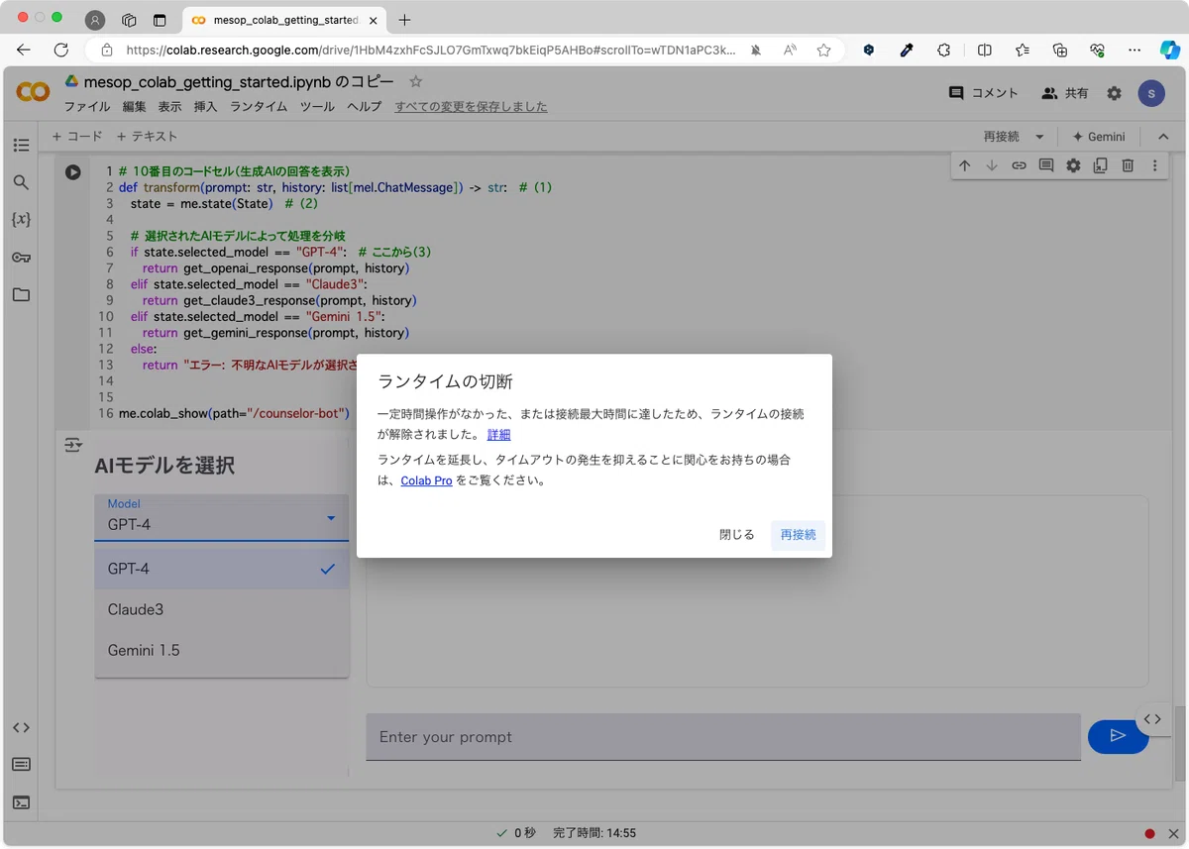Add a code cell with + コード
The width and height of the screenshot is (1189, 849).
pos(77,137)
